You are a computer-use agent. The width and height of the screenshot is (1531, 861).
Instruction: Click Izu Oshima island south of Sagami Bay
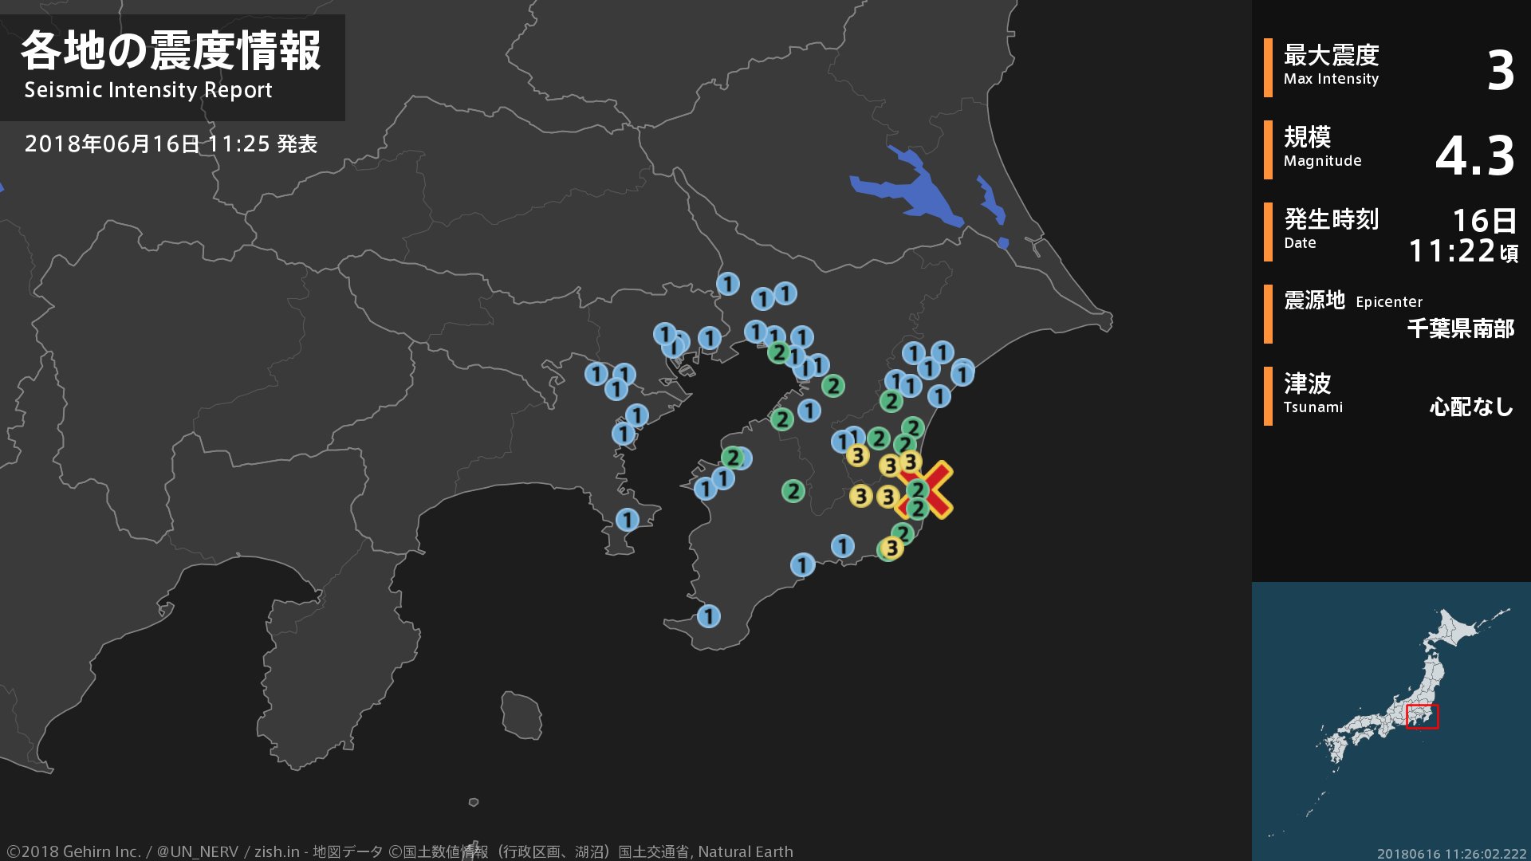521,715
